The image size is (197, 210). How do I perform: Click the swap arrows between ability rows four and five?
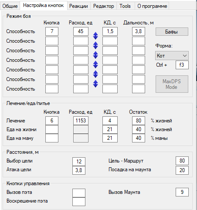[x=95, y=64]
